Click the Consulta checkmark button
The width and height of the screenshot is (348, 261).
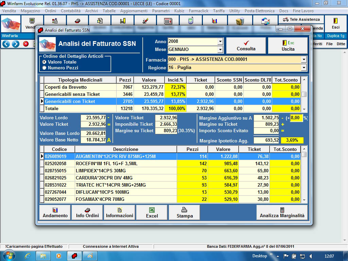click(246, 46)
